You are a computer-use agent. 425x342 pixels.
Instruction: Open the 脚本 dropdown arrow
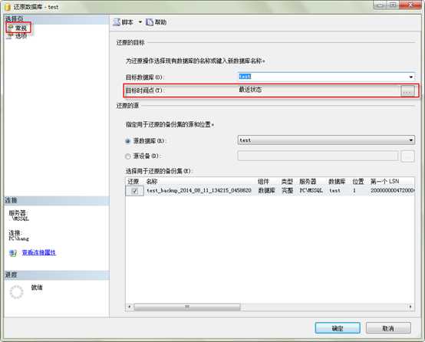point(140,22)
